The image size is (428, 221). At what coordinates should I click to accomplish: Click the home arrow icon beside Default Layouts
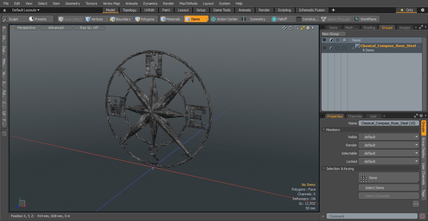(x=4, y=10)
